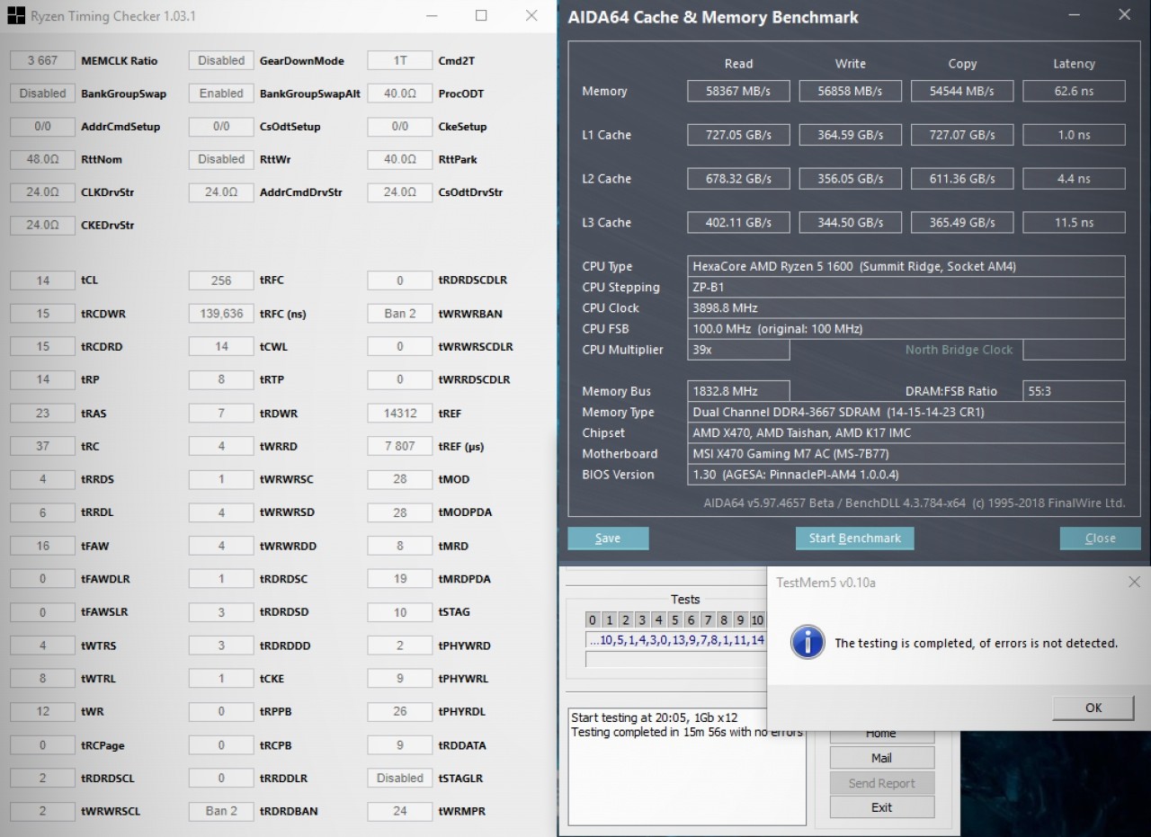Click the tREF (µs) value '7 807'
This screenshot has width=1151, height=837.
point(400,447)
